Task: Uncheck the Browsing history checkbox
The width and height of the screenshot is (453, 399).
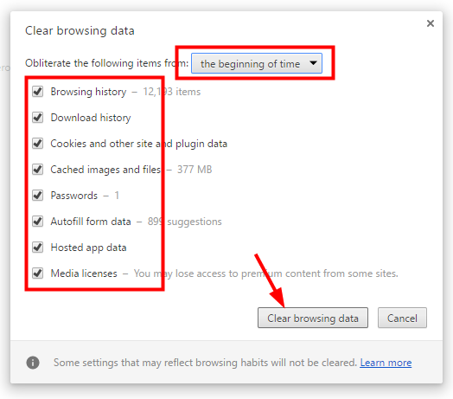Action: coord(37,92)
